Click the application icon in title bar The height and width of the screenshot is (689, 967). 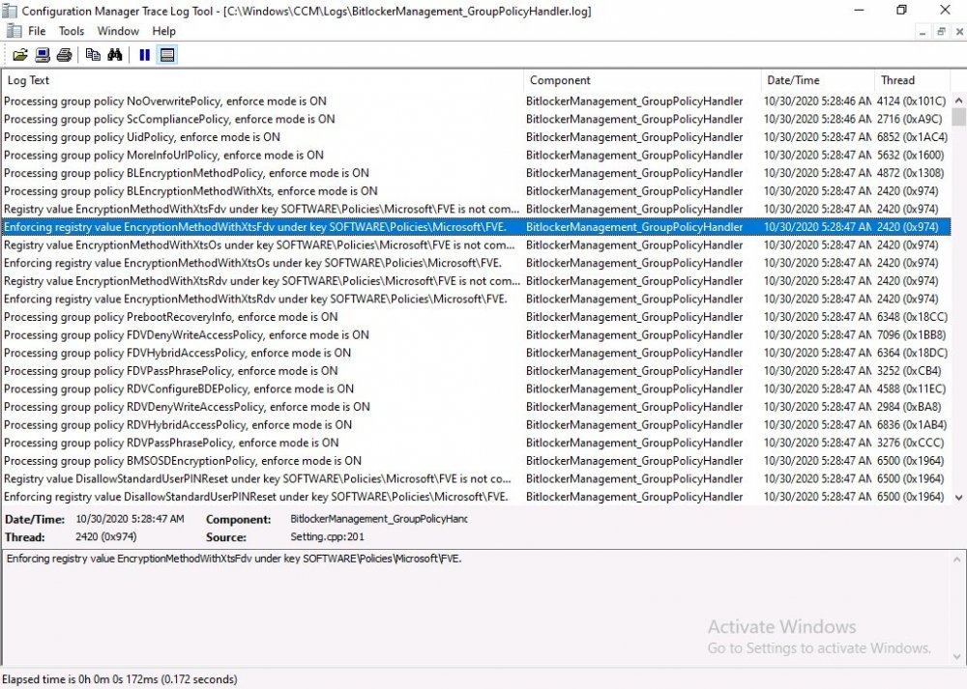10,11
